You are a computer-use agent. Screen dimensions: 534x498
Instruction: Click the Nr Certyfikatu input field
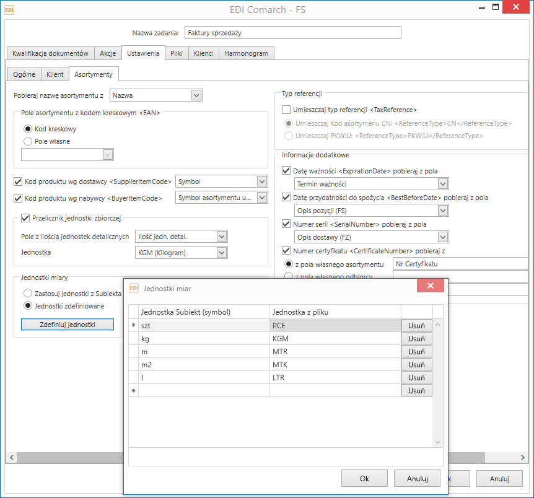pos(460,264)
